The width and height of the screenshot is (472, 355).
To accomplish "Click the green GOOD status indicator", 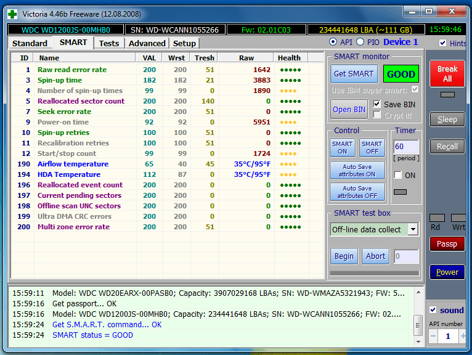I will [401, 74].
